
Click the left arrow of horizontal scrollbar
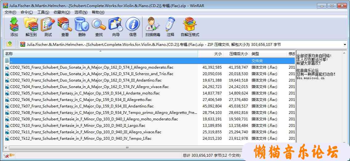6,148
